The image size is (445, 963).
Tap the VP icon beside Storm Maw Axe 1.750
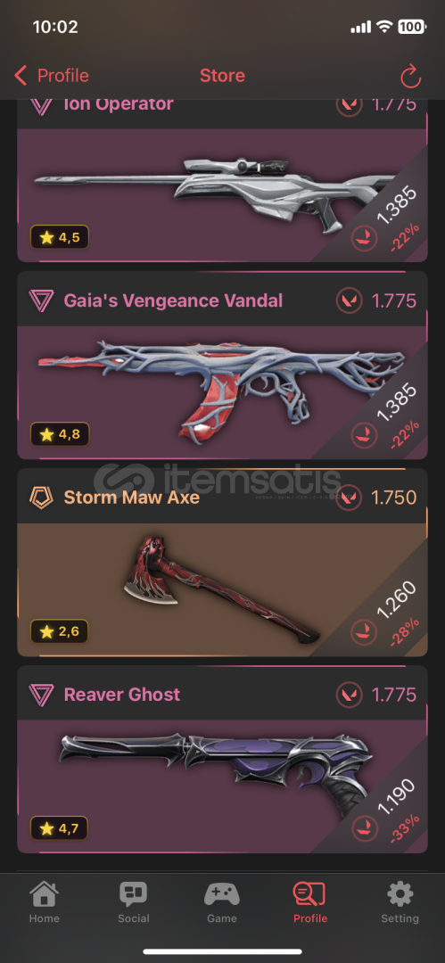pyautogui.click(x=349, y=498)
